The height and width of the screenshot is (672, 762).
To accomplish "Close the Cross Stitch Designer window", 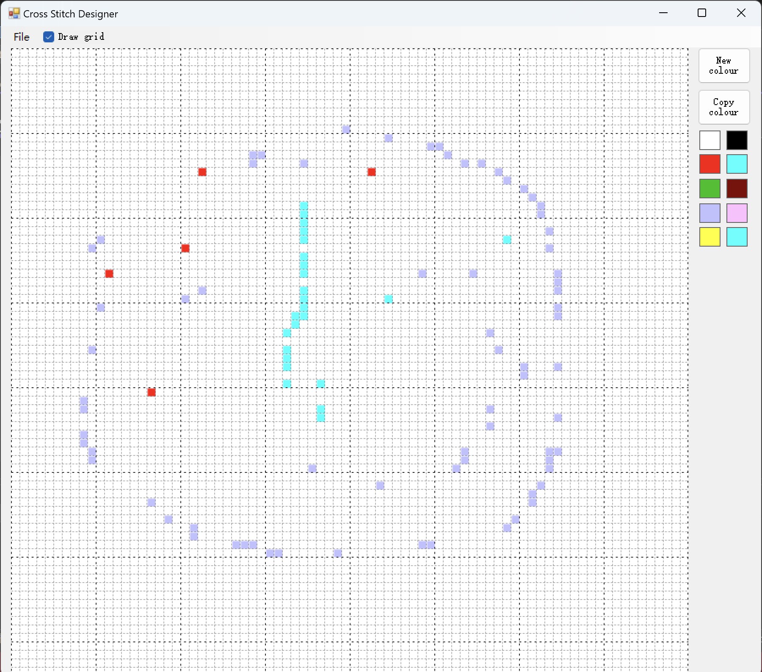I will point(741,13).
